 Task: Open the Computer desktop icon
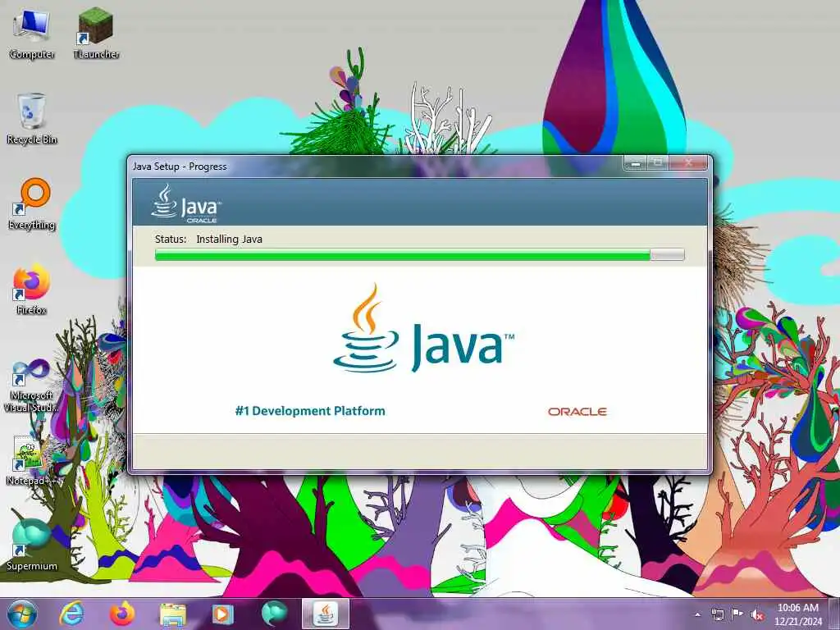coord(32,33)
